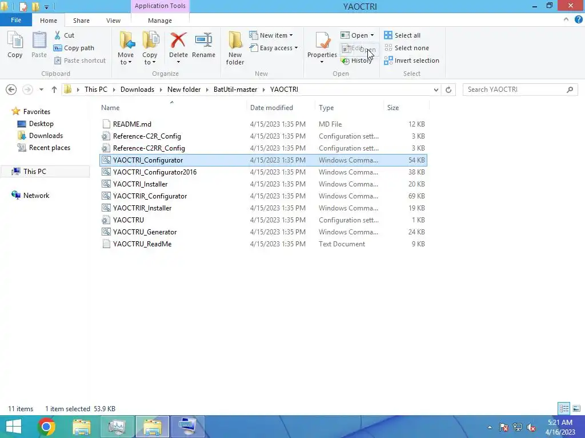Open the Action Center flag icon
Image resolution: width=585 pixels, height=438 pixels.
[504, 427]
